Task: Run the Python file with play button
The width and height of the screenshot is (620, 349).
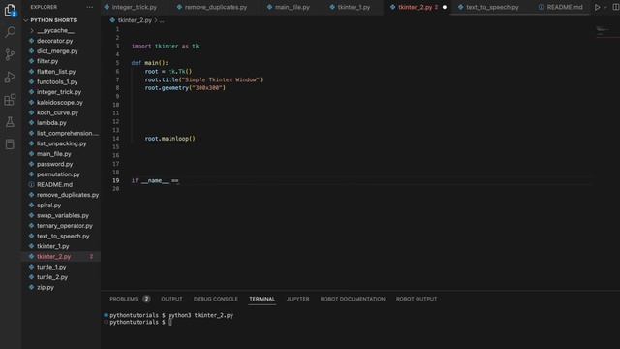Action: pyautogui.click(x=597, y=7)
